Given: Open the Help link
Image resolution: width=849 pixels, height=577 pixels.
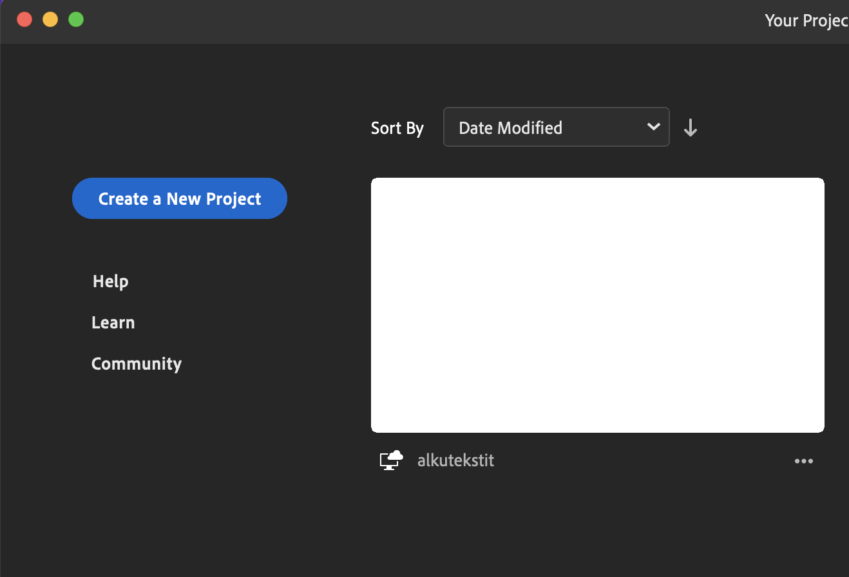Looking at the screenshot, I should (x=110, y=281).
